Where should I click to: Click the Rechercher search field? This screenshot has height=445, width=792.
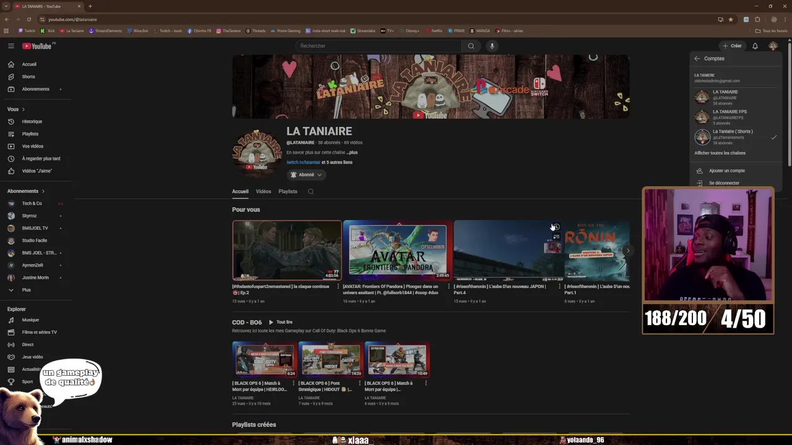pos(377,46)
